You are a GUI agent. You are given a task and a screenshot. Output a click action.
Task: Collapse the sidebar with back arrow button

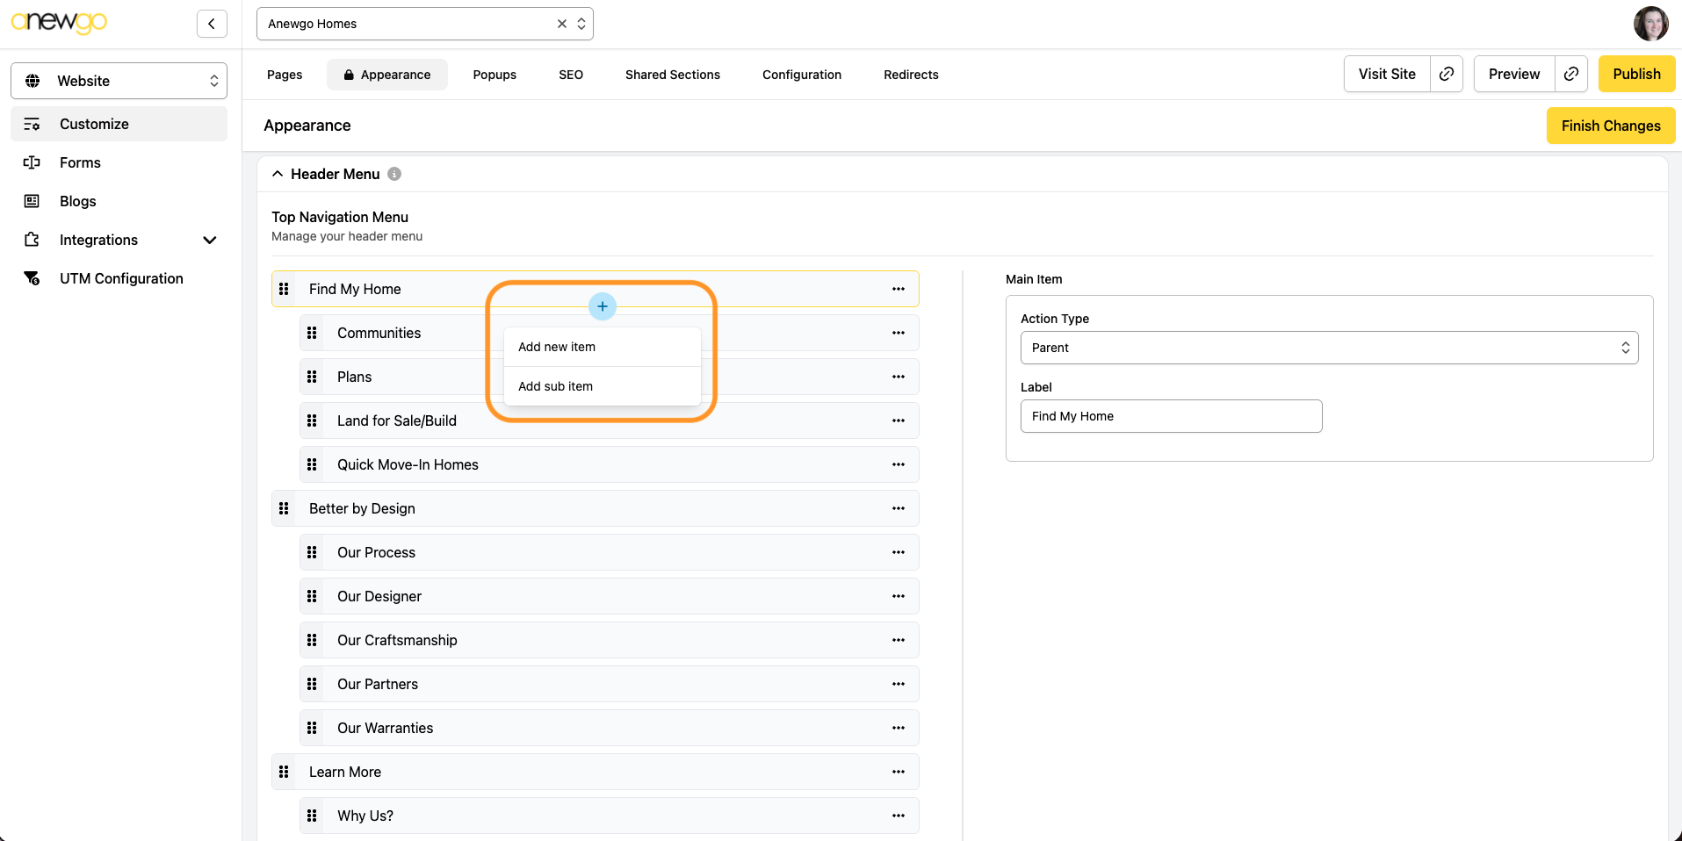pos(212,24)
